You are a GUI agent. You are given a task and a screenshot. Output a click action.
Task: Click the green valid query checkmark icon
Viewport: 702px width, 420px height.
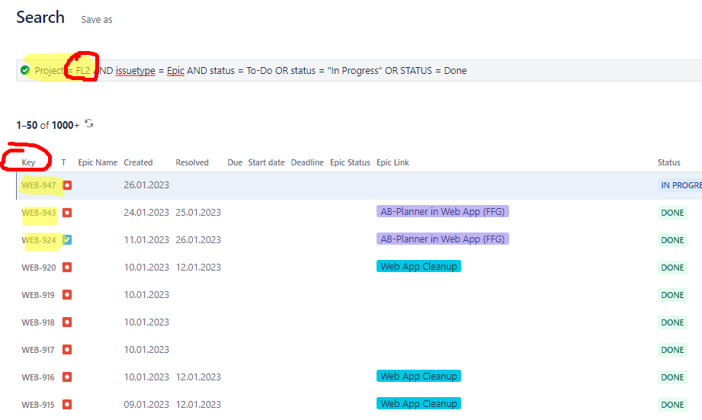(x=25, y=70)
